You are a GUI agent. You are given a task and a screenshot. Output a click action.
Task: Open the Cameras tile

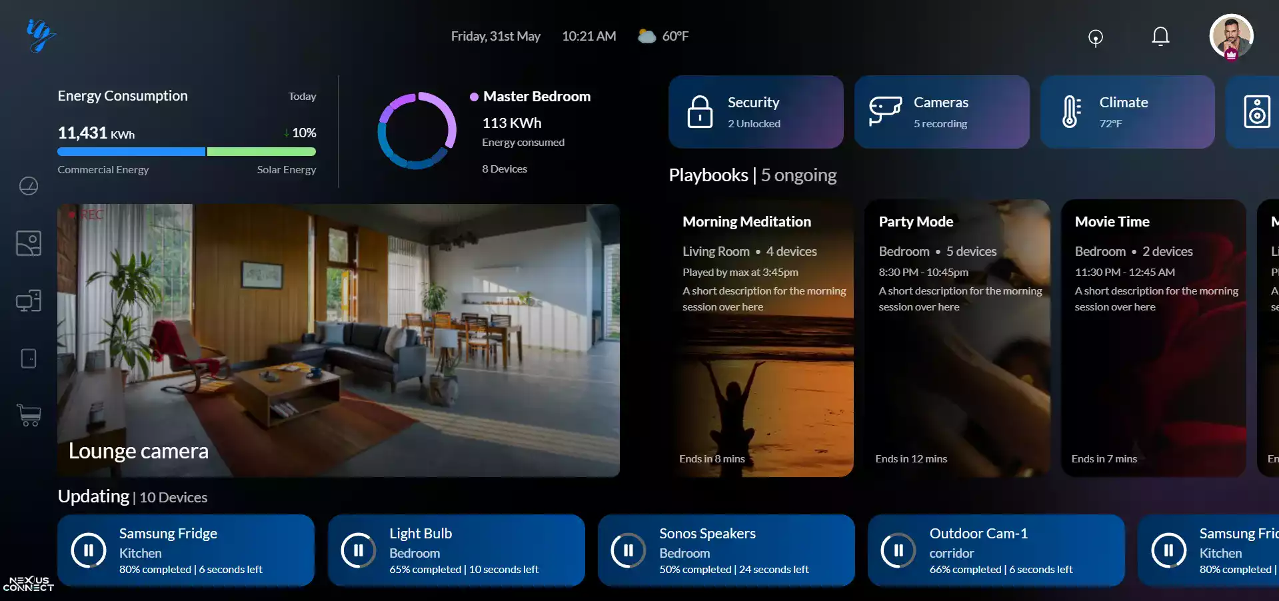pos(941,112)
